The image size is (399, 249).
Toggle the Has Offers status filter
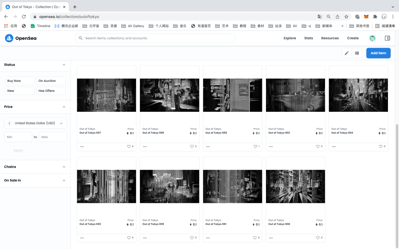coord(51,91)
